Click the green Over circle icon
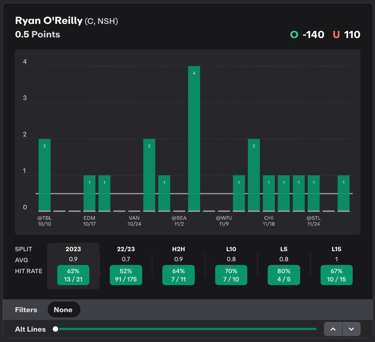Viewport: 375px width, 342px height. pos(294,35)
